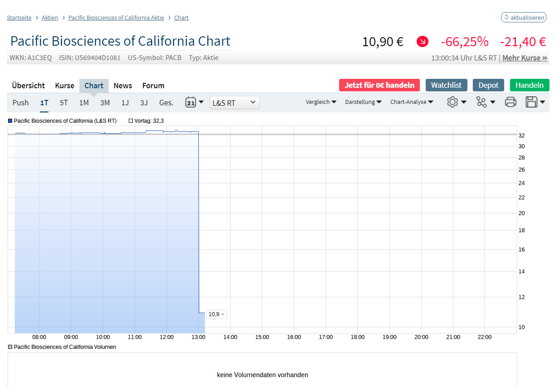Screen dimensions: 558x387
Task: Click the Jetzt für 0€ handeln button
Action: pyautogui.click(x=379, y=85)
